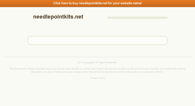Click the Sponsored Listings disclaimer paragraph
This screenshot has height=106, width=195.
97,70
